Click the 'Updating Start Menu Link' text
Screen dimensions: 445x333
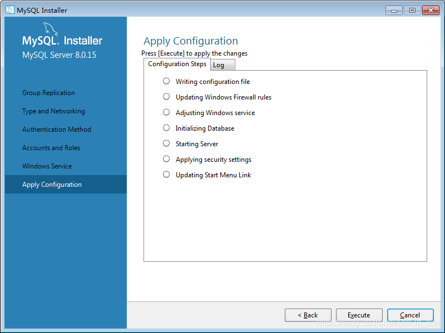coord(214,175)
